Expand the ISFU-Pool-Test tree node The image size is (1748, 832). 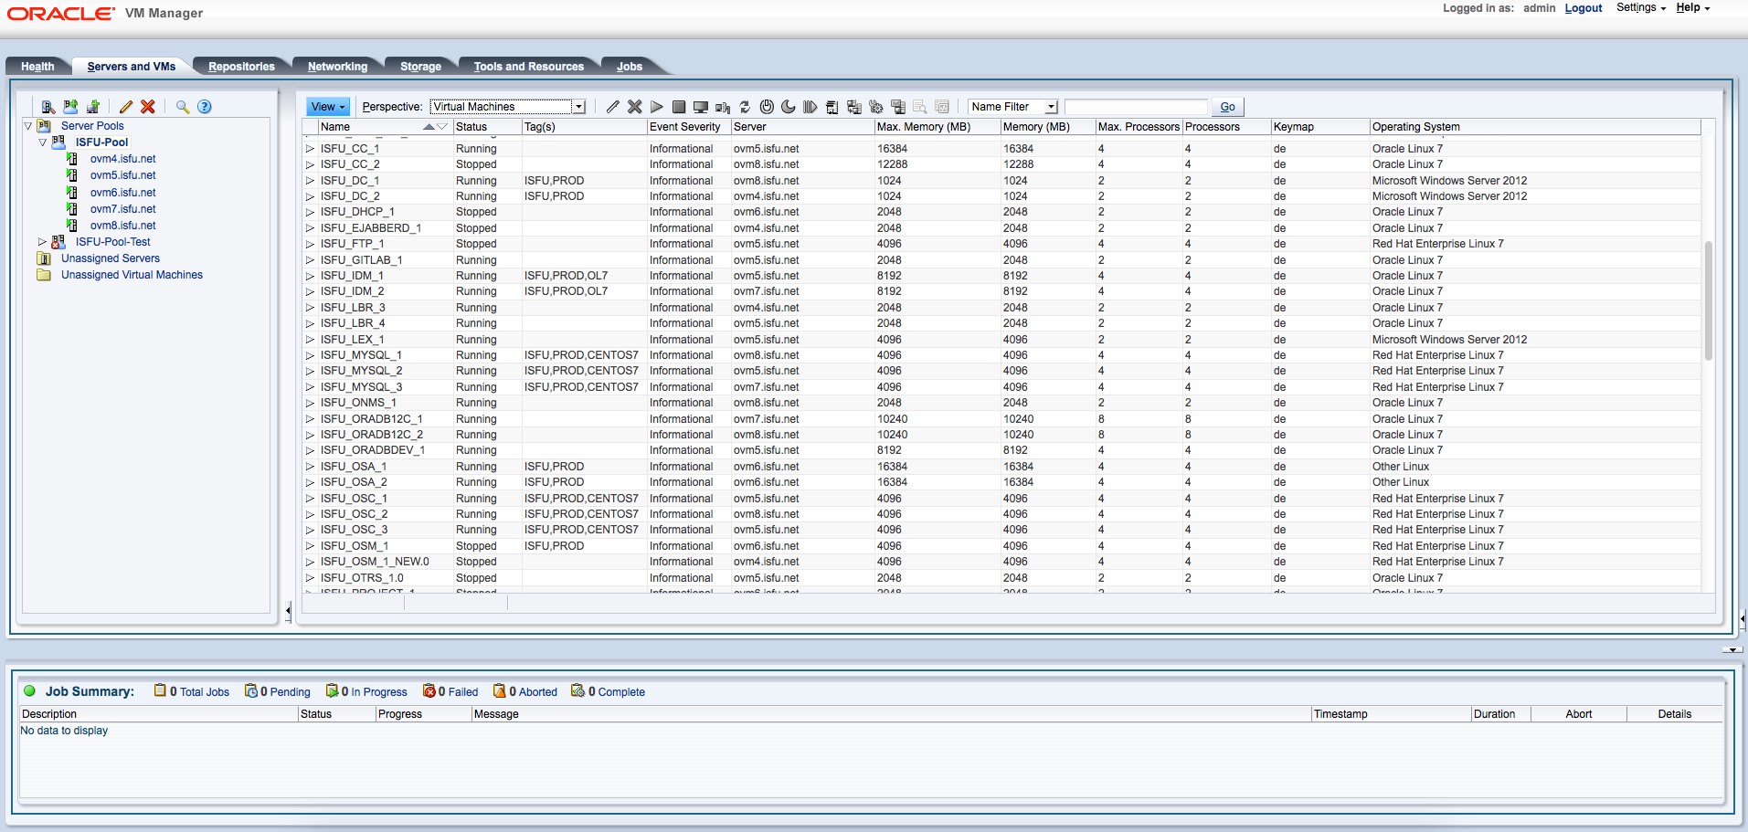click(x=42, y=242)
